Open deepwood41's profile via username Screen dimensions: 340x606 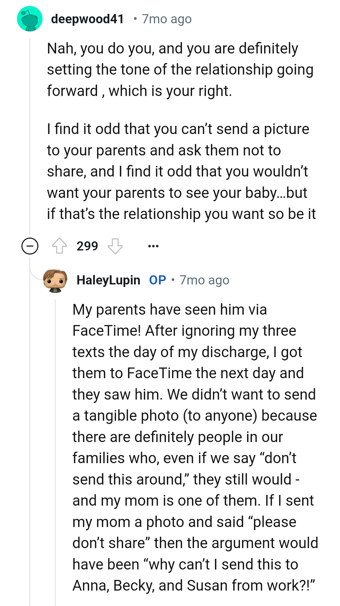click(87, 19)
